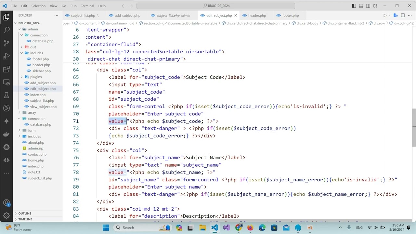The height and width of the screenshot is (234, 416).
Task: Open editor More Actions ellipsis
Action: (x=410, y=15)
